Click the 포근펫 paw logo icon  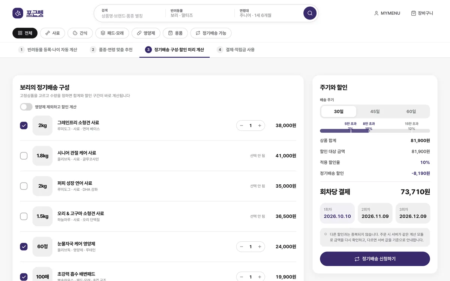click(x=18, y=13)
